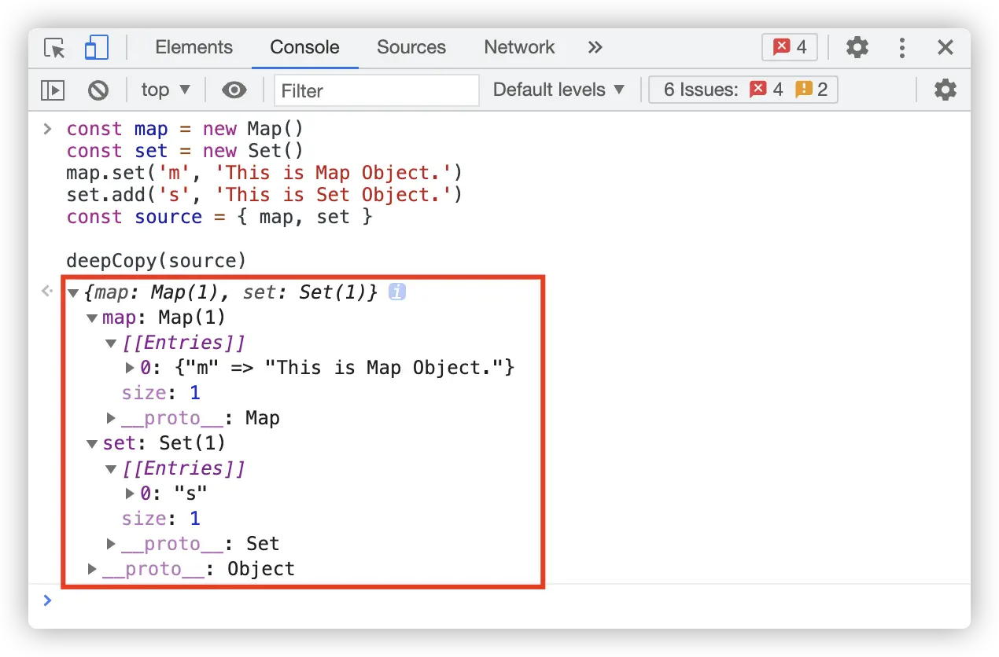Click the text "deepCopy(source)"
Image resolution: width=999 pixels, height=657 pixels.
click(x=157, y=261)
